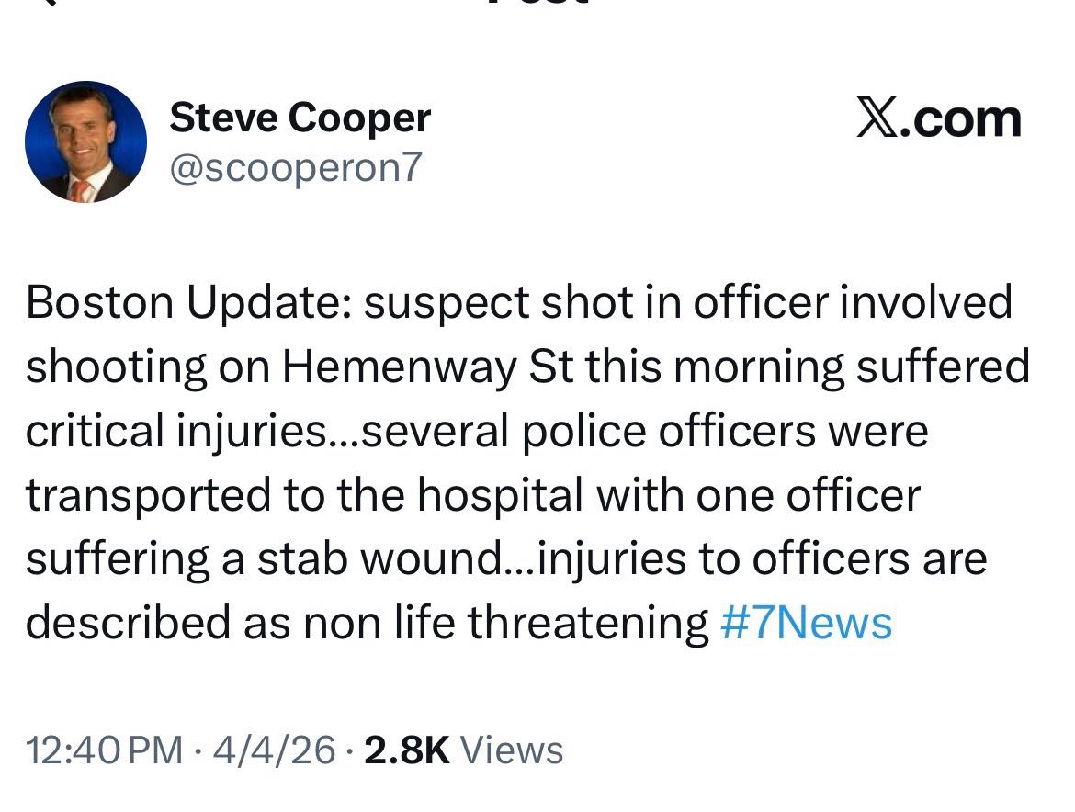The image size is (1075, 812).
Task: Tap the Views label
Action: coord(511,750)
